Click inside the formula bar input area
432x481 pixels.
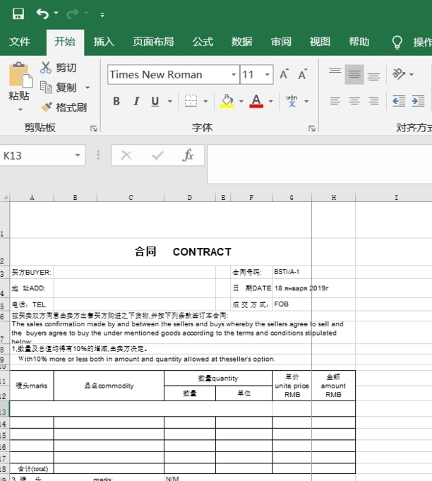[x=320, y=164]
